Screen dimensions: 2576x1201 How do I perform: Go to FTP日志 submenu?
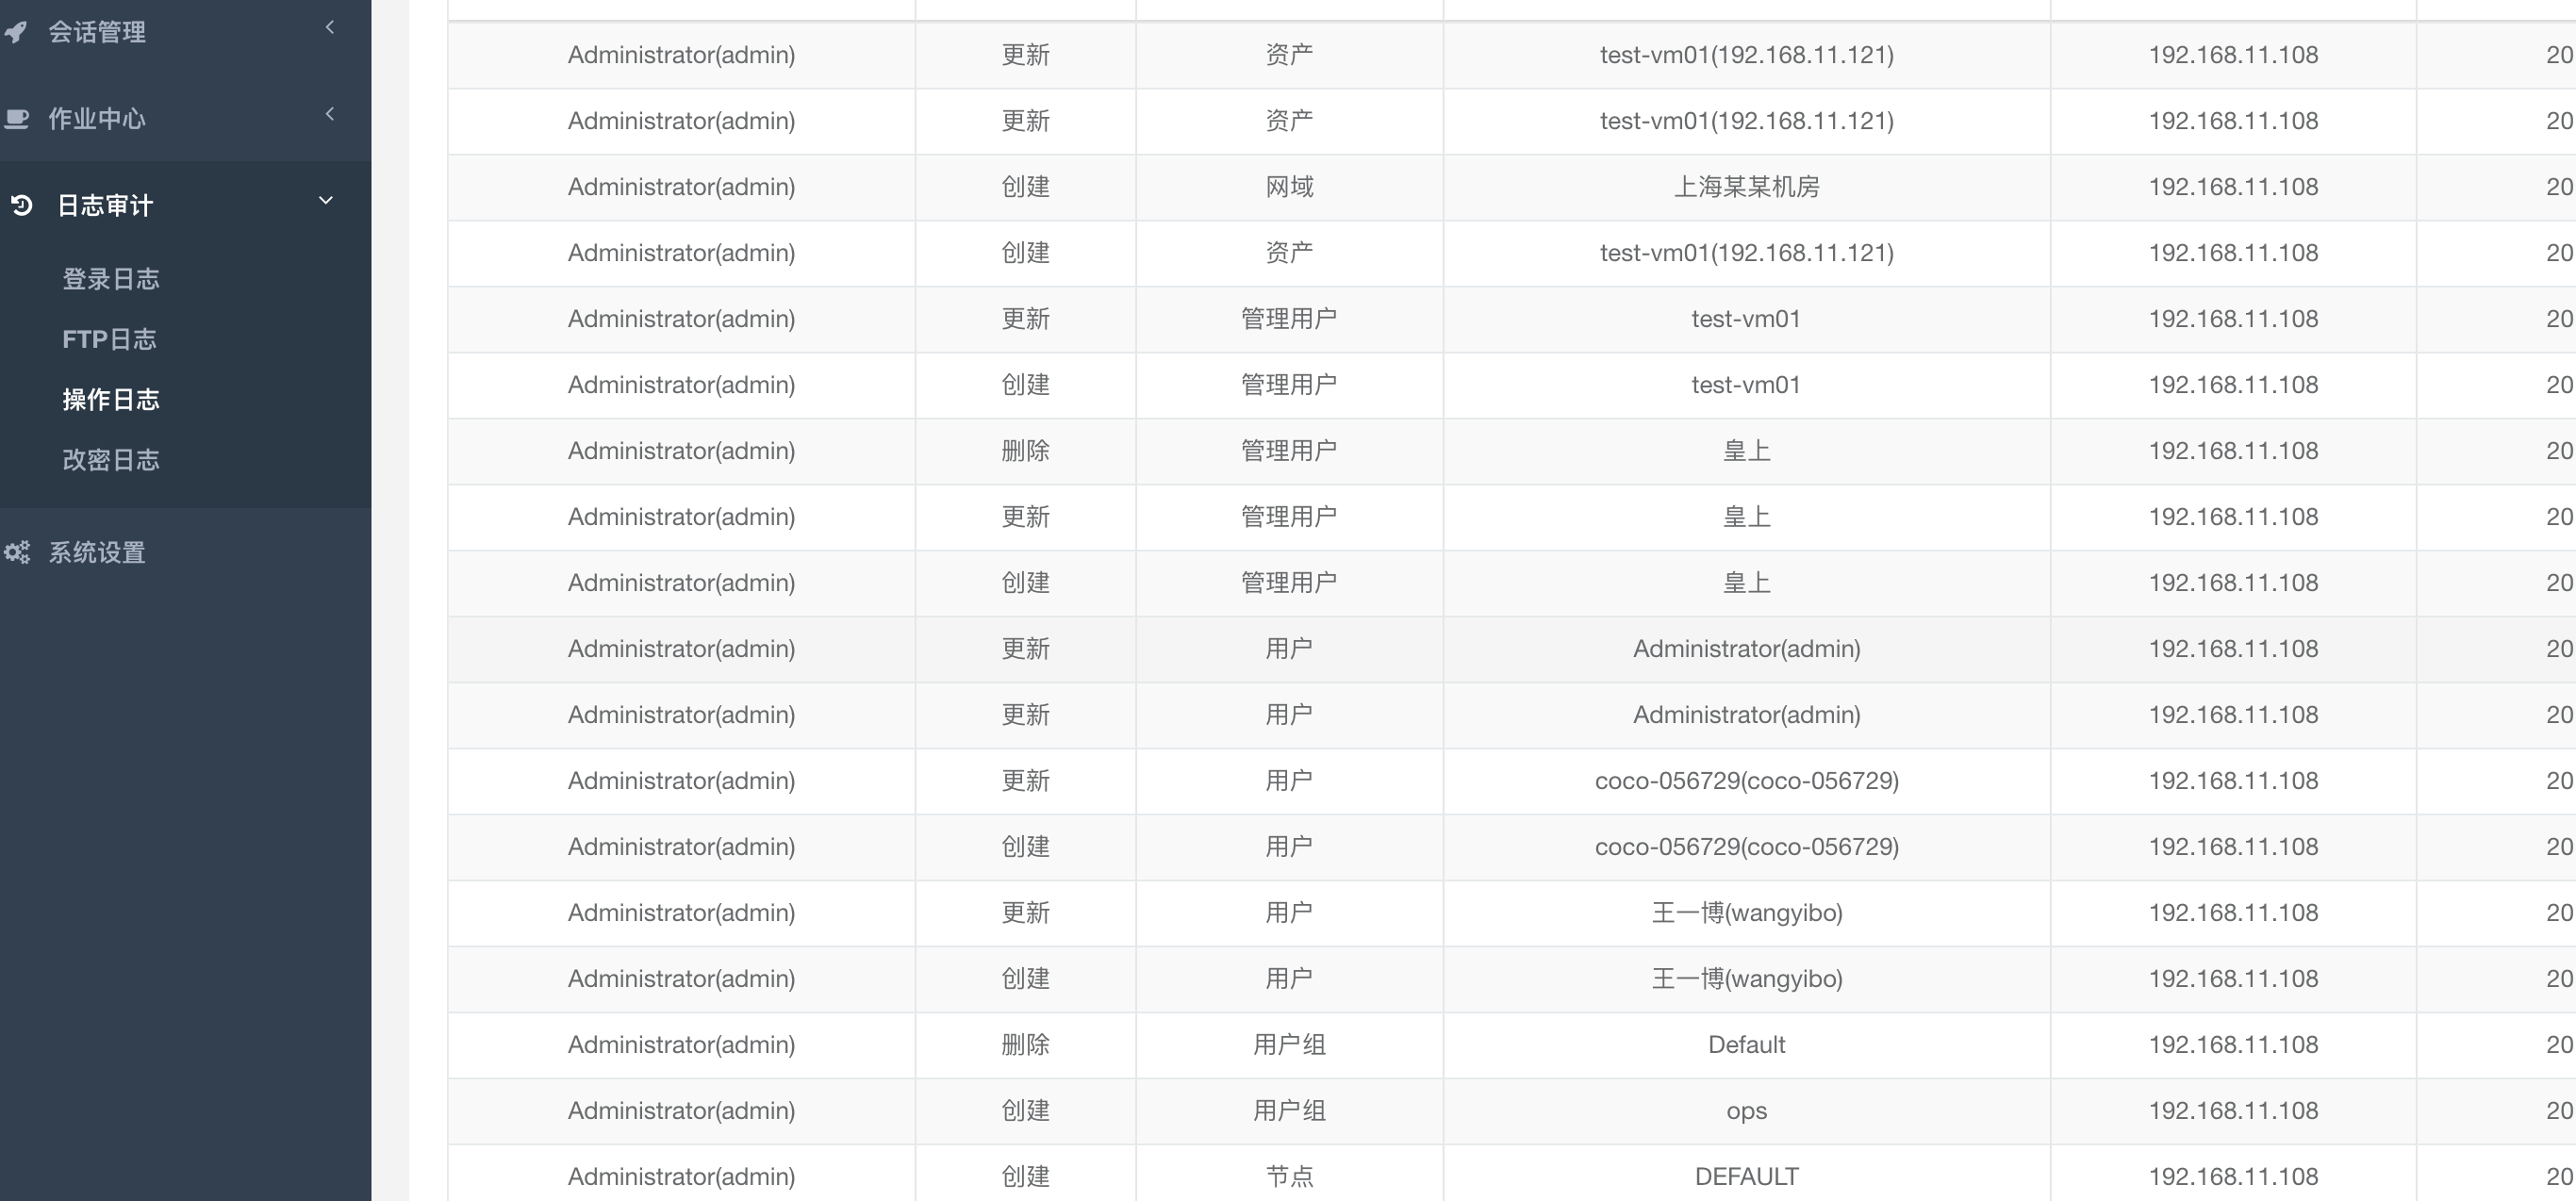click(110, 339)
